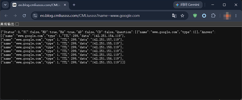Reload the current page

tap(24, 16)
